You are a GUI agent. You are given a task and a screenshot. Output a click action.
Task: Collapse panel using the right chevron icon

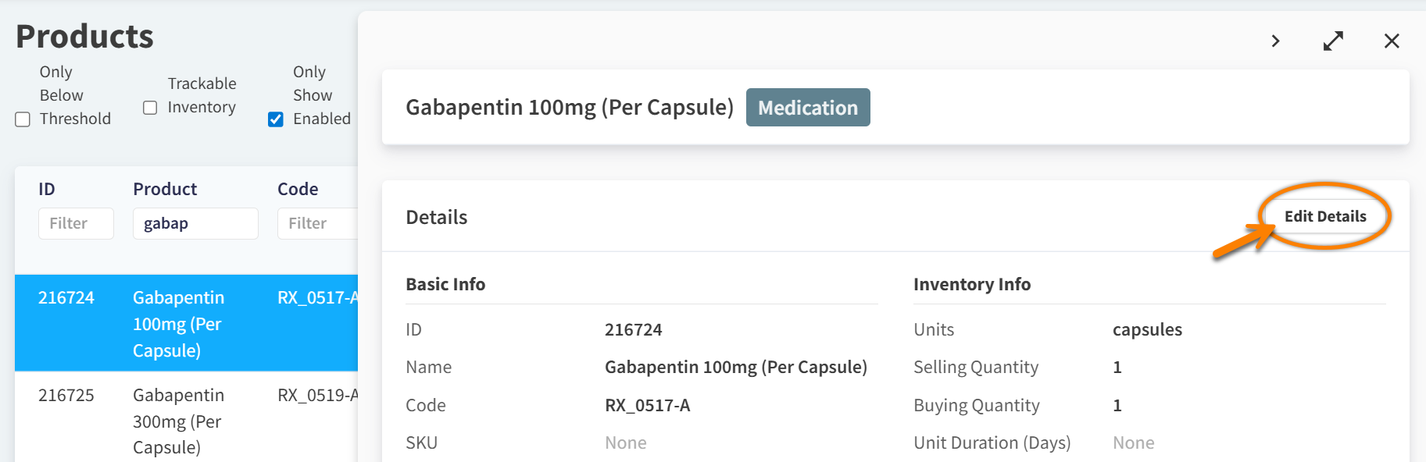point(1274,41)
